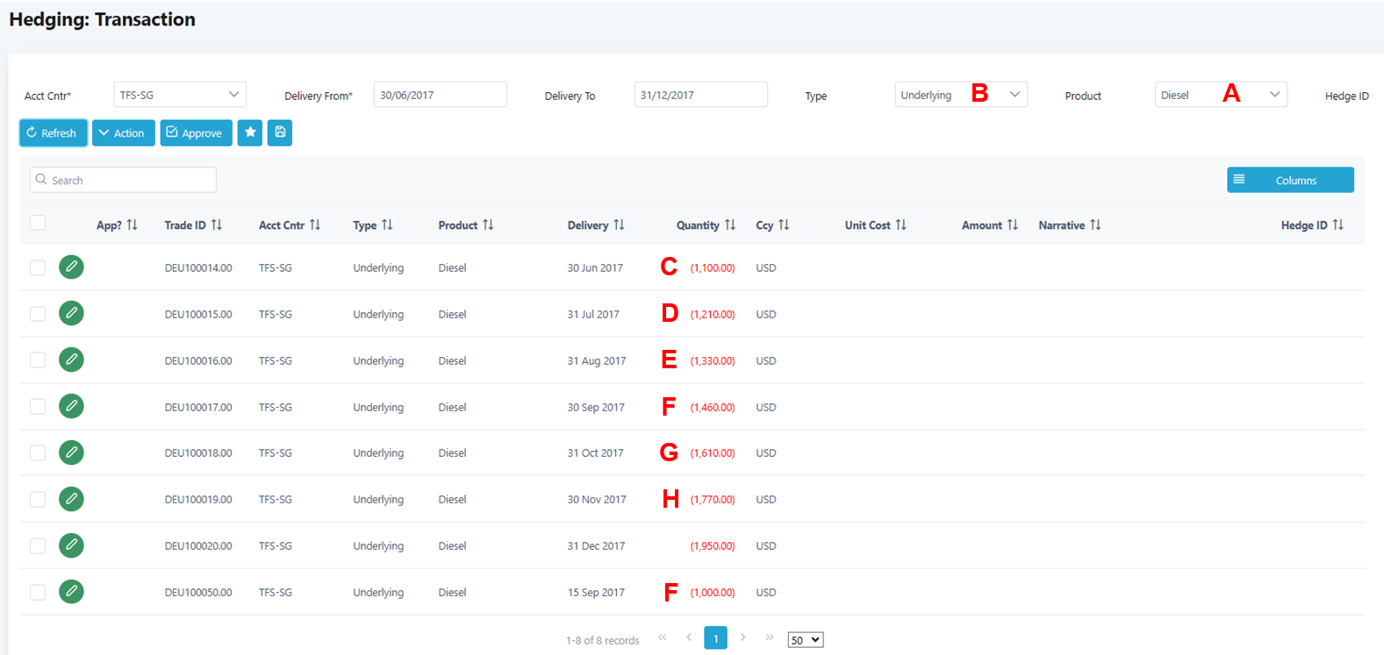The width and height of the screenshot is (1384, 655).
Task: Click edit pencil icon for trade DEU100014.00
Action: pyautogui.click(x=71, y=267)
